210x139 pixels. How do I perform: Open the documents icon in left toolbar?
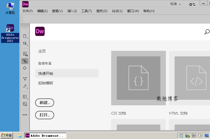(25, 36)
